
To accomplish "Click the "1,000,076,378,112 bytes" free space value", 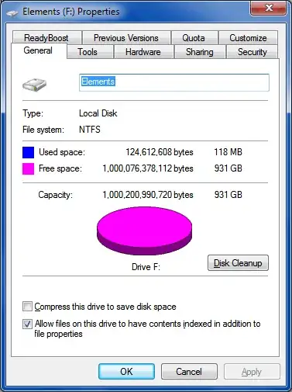I will [148, 168].
